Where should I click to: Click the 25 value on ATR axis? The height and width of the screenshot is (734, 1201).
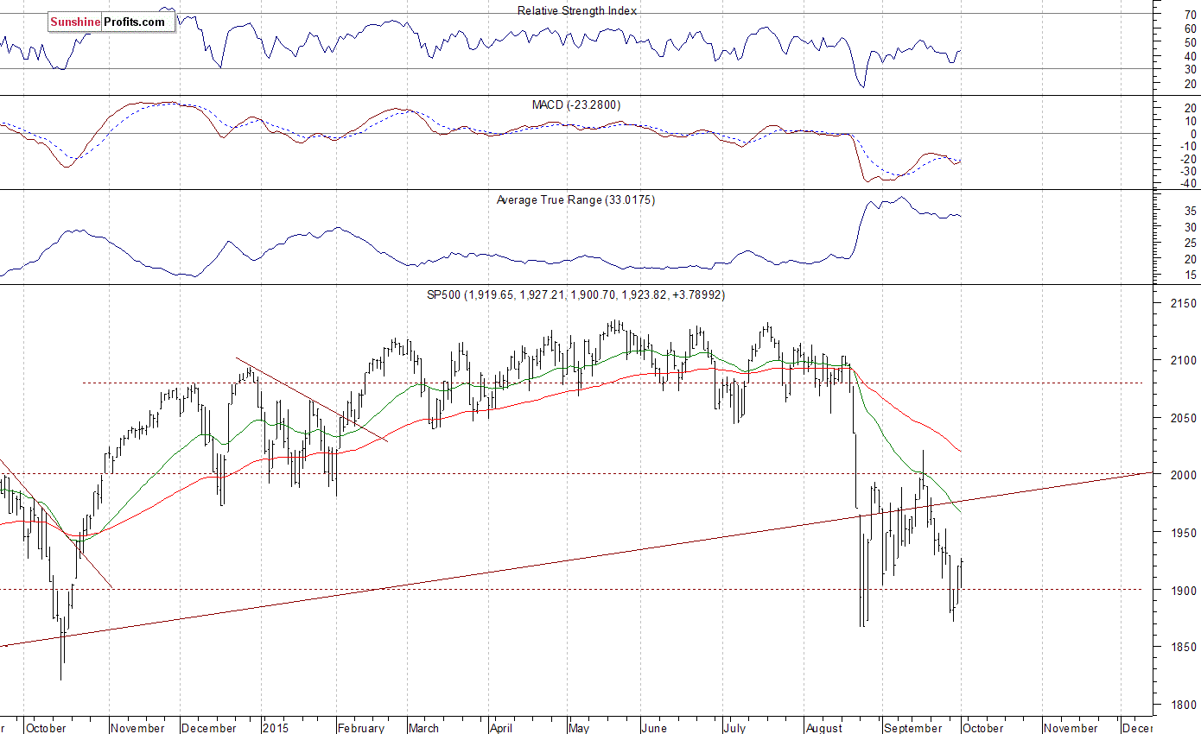[1190, 243]
